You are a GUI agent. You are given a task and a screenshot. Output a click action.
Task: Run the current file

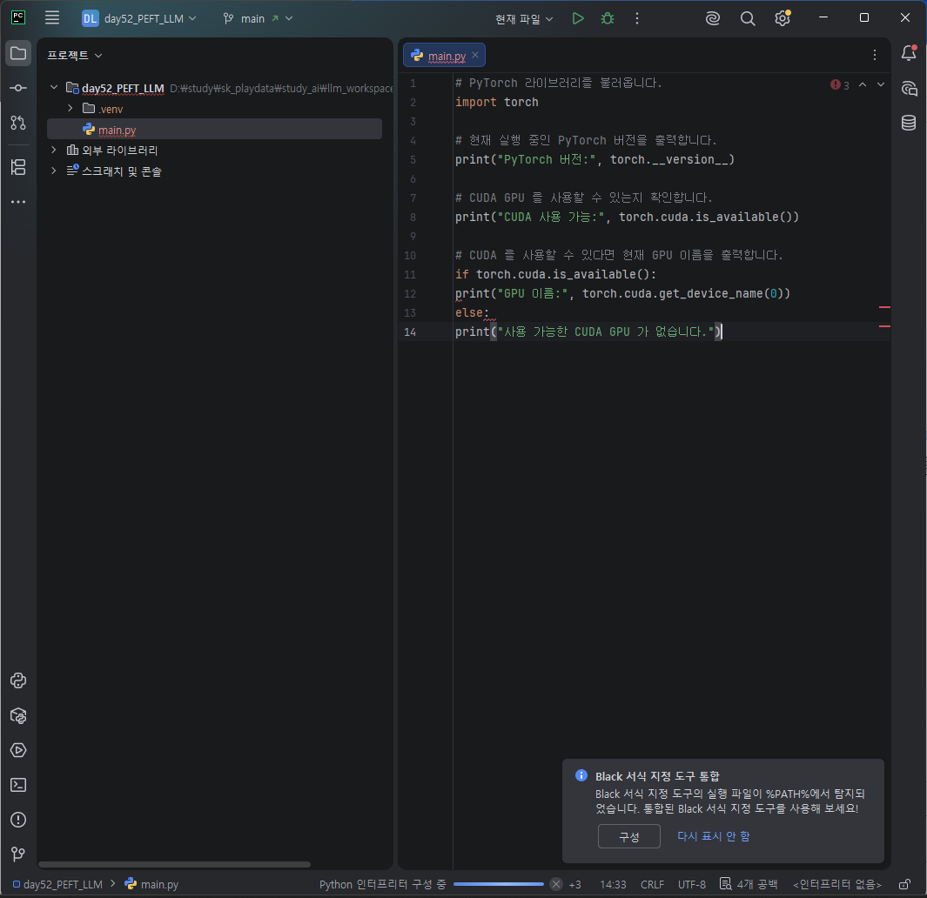coord(578,18)
